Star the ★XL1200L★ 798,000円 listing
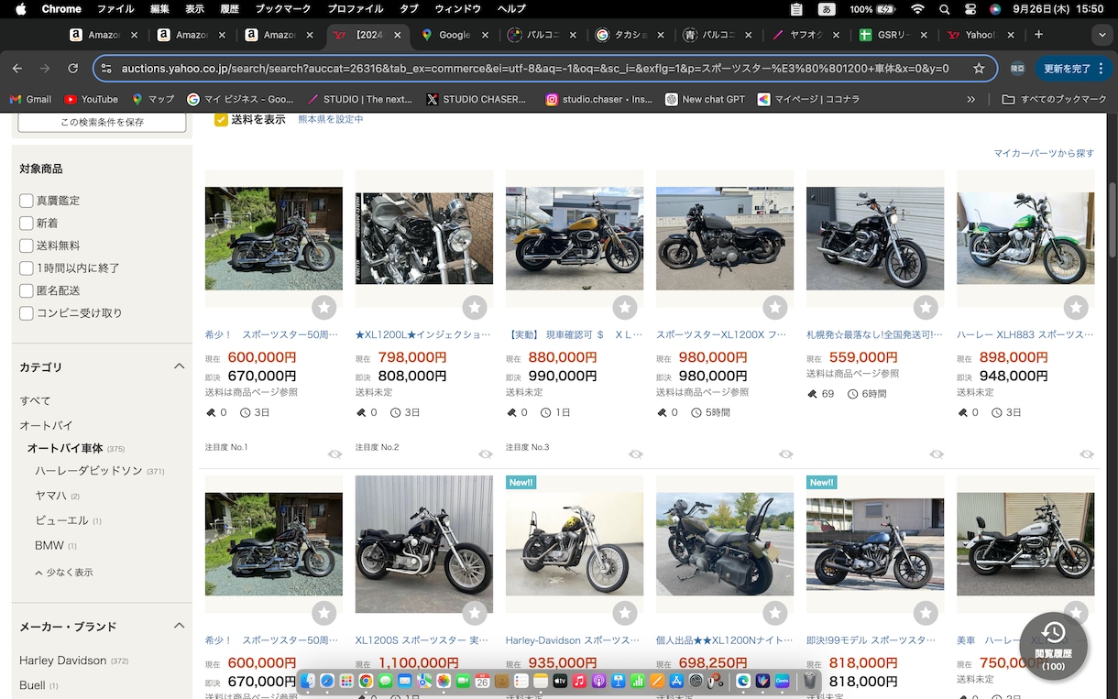1118x699 pixels. (475, 308)
